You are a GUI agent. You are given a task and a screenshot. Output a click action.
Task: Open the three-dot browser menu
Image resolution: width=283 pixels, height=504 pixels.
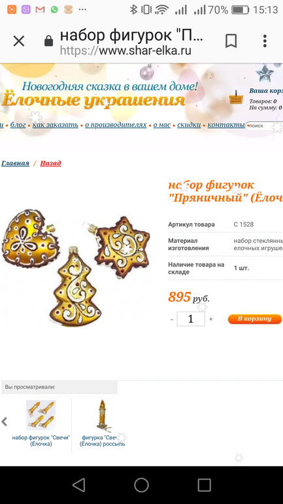[265, 41]
